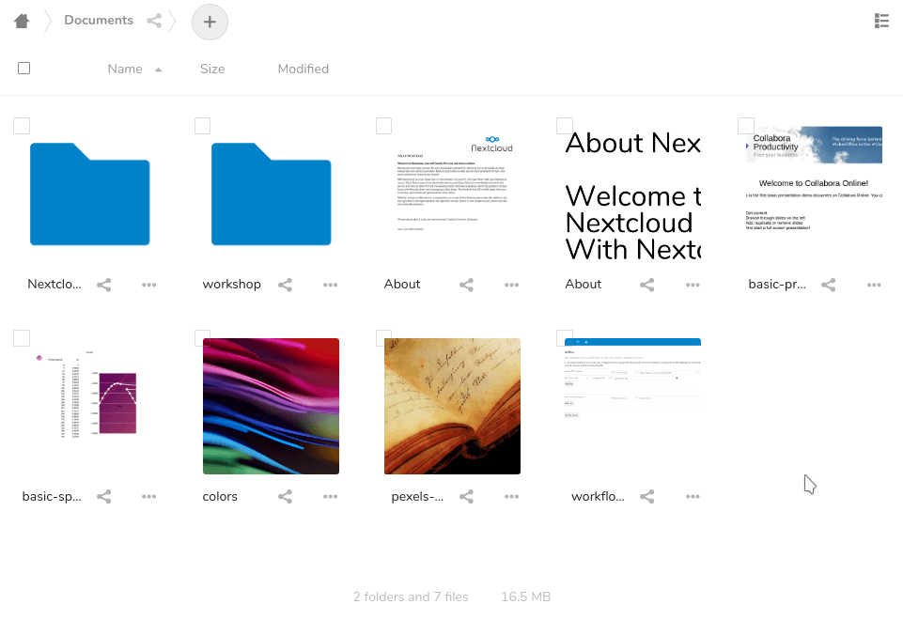Open more actions for colors file

pyautogui.click(x=330, y=496)
